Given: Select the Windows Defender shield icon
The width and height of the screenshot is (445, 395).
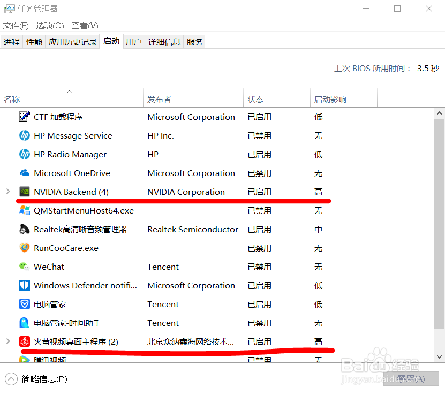Looking at the screenshot, I should click(x=25, y=285).
